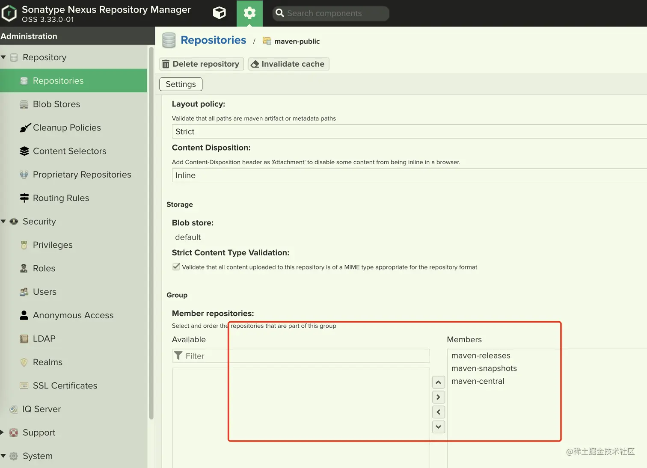The image size is (647, 468).
Task: Open Content Selectors
Action: 69,151
